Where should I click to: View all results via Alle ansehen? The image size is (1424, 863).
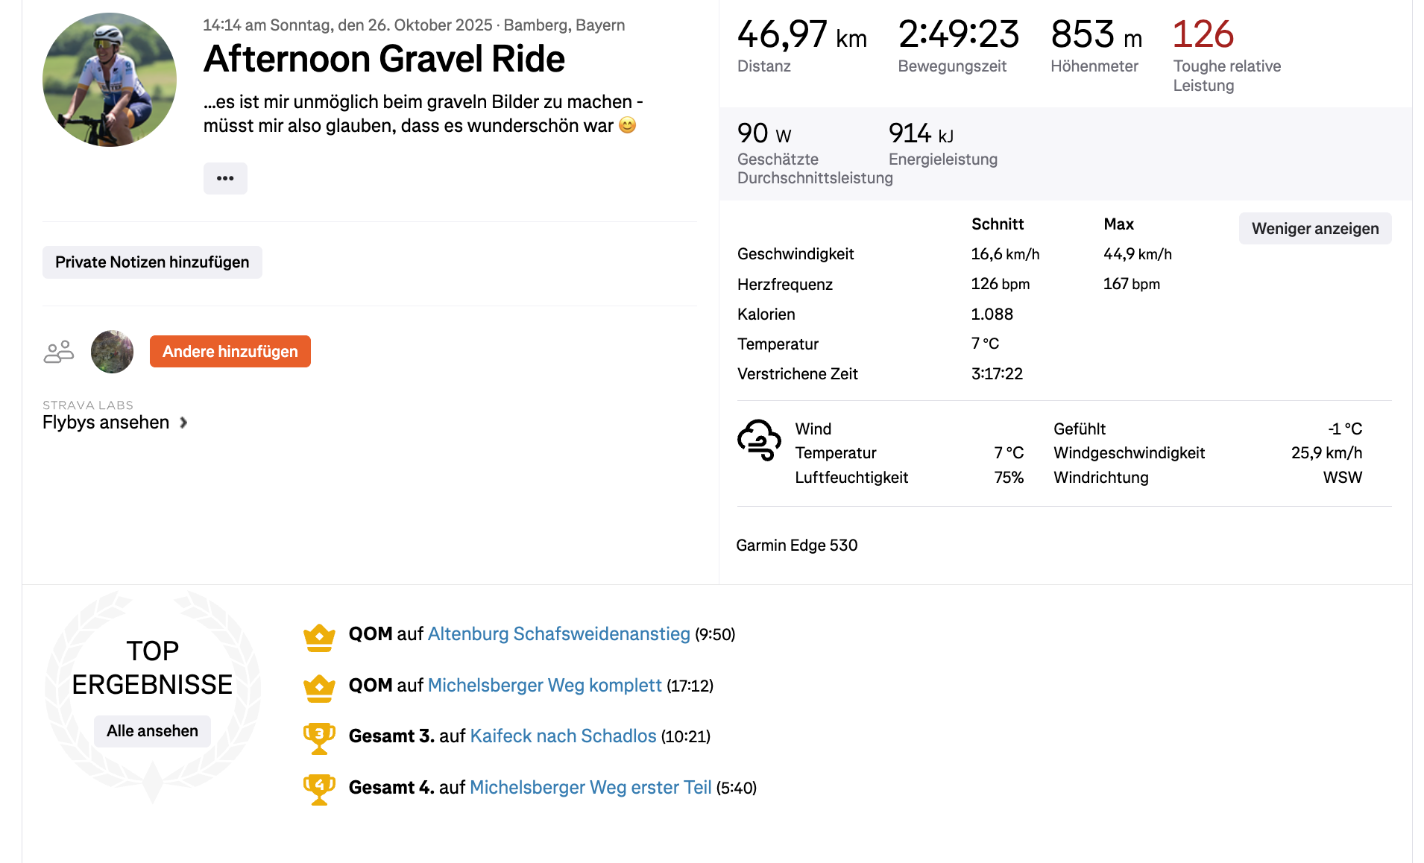[152, 731]
